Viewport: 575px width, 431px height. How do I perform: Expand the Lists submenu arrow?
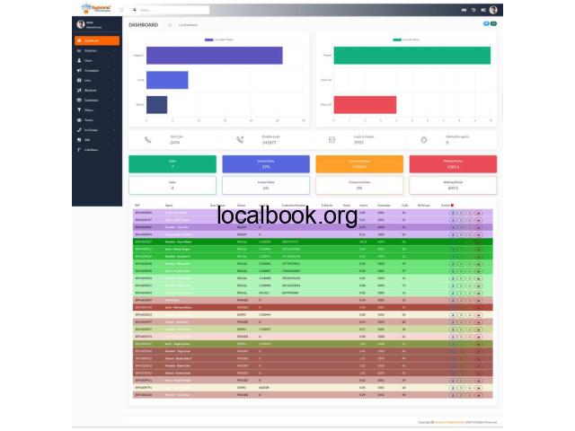click(x=114, y=80)
